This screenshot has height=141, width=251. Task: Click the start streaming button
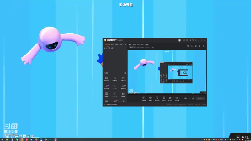tap(200, 98)
